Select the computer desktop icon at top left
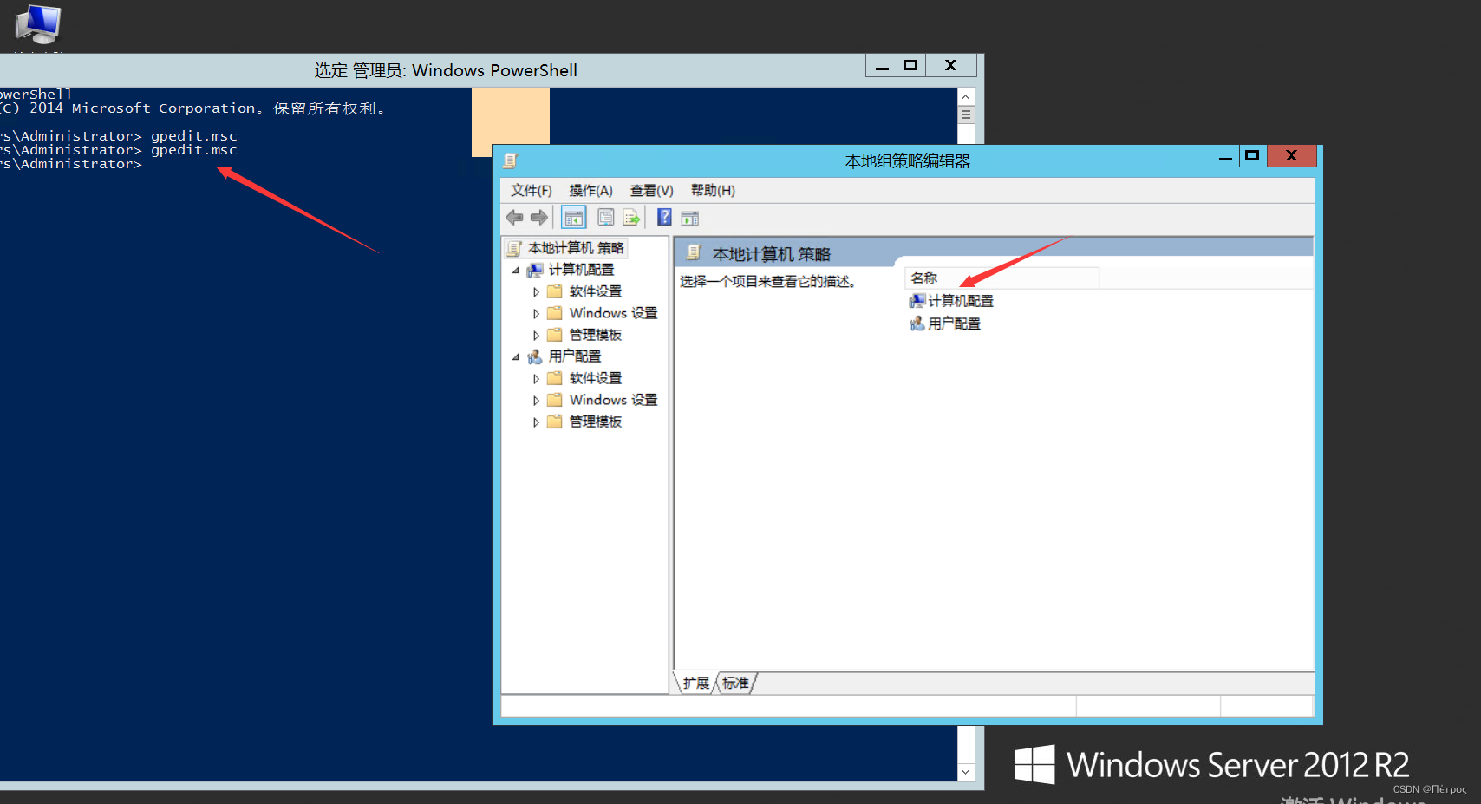 click(x=38, y=24)
